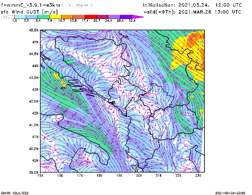The image size is (252, 195).
Task: Click the "12:00 UTC" initialisation time
Action: pyautogui.click(x=229, y=5)
